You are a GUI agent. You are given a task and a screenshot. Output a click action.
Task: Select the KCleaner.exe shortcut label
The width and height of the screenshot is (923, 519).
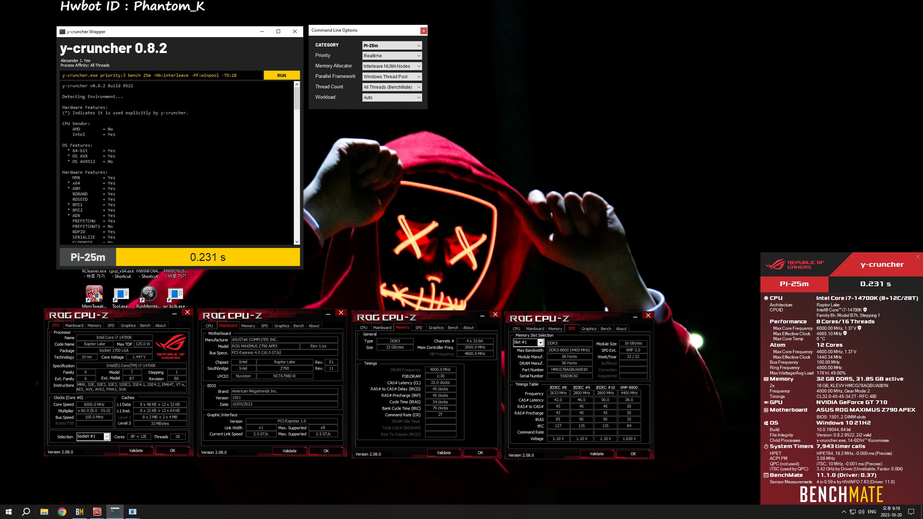pos(94,274)
